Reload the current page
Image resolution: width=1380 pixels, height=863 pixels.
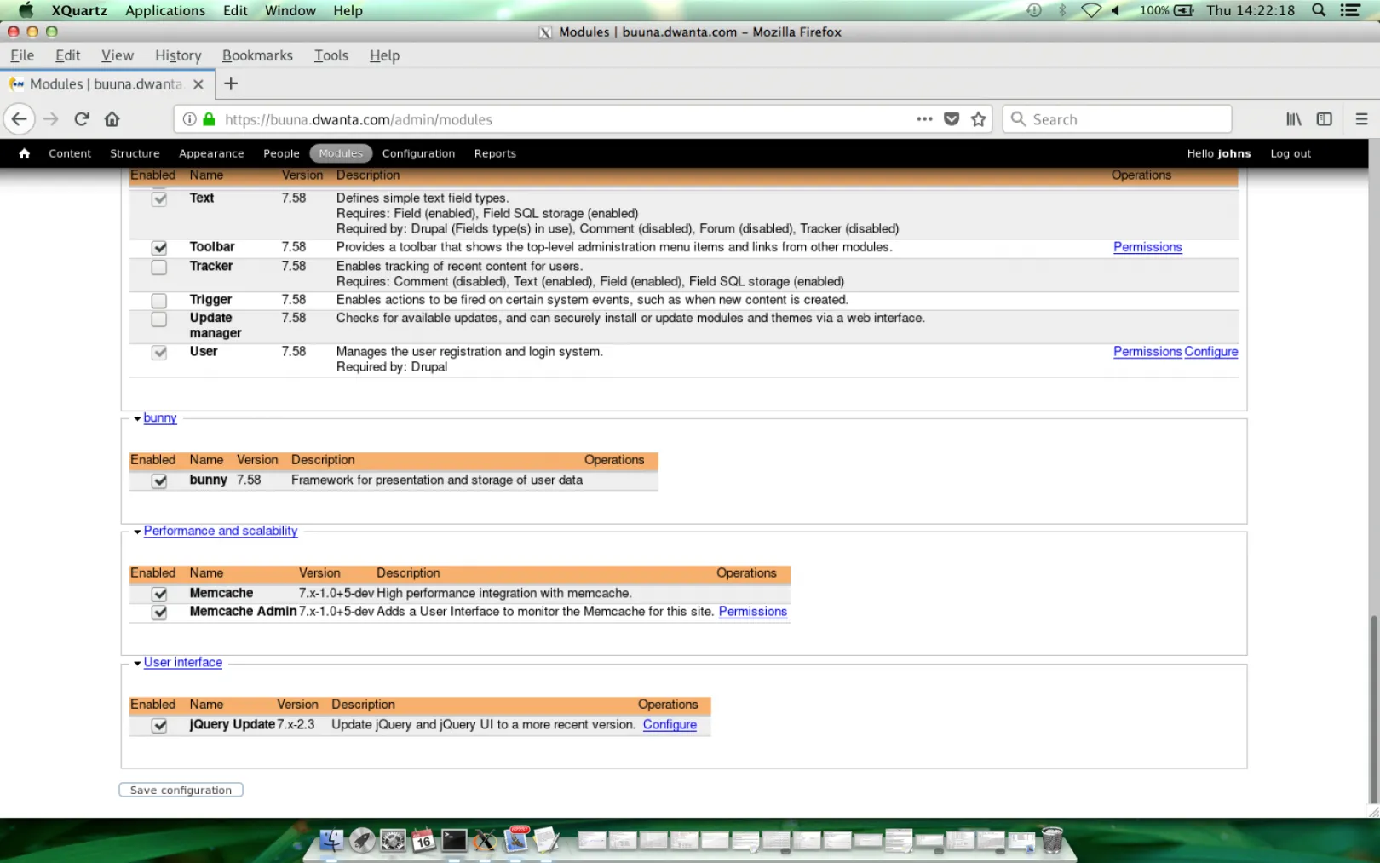[82, 119]
